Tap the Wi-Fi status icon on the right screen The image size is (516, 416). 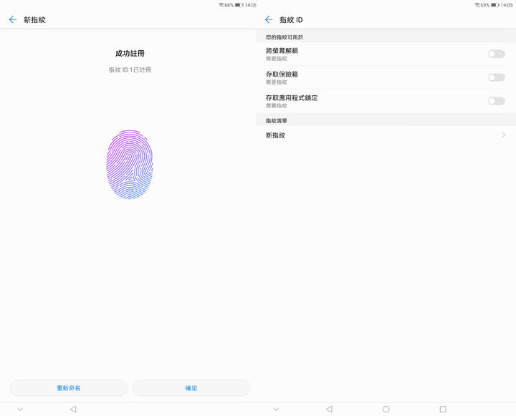coord(477,5)
